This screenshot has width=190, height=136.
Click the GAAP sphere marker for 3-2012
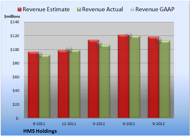coord(99,44)
